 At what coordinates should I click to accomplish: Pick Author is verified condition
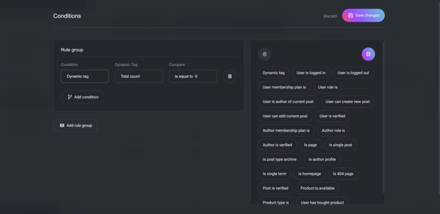point(277,145)
